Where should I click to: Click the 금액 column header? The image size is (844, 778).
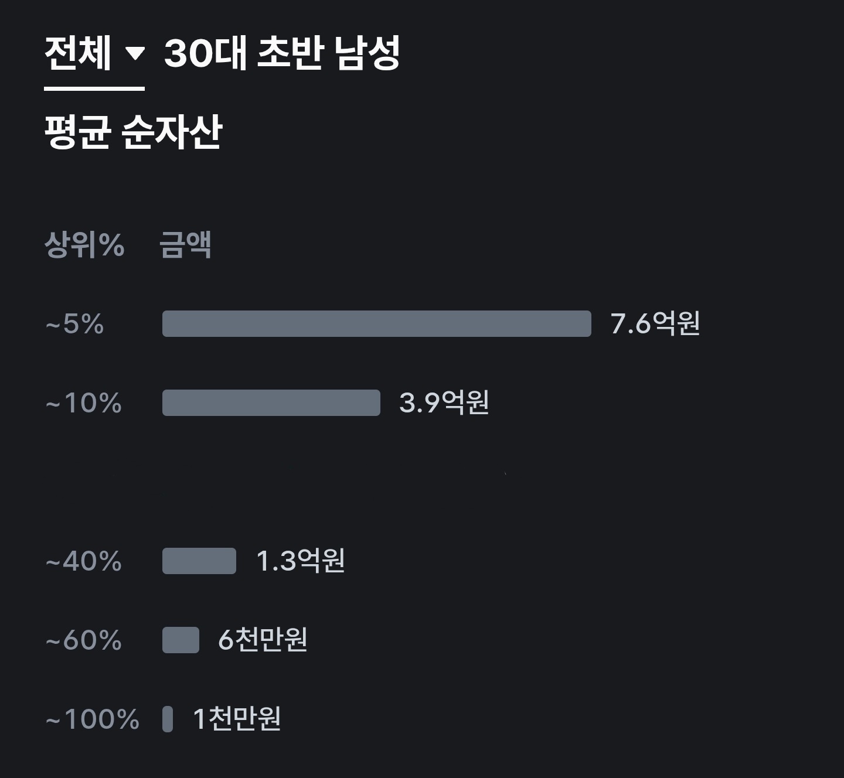185,245
